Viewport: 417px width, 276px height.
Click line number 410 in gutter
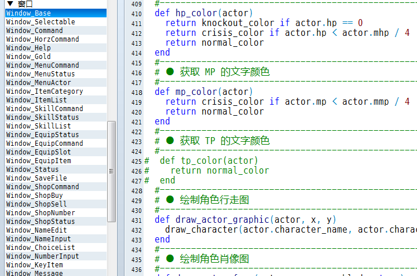pos(137,14)
